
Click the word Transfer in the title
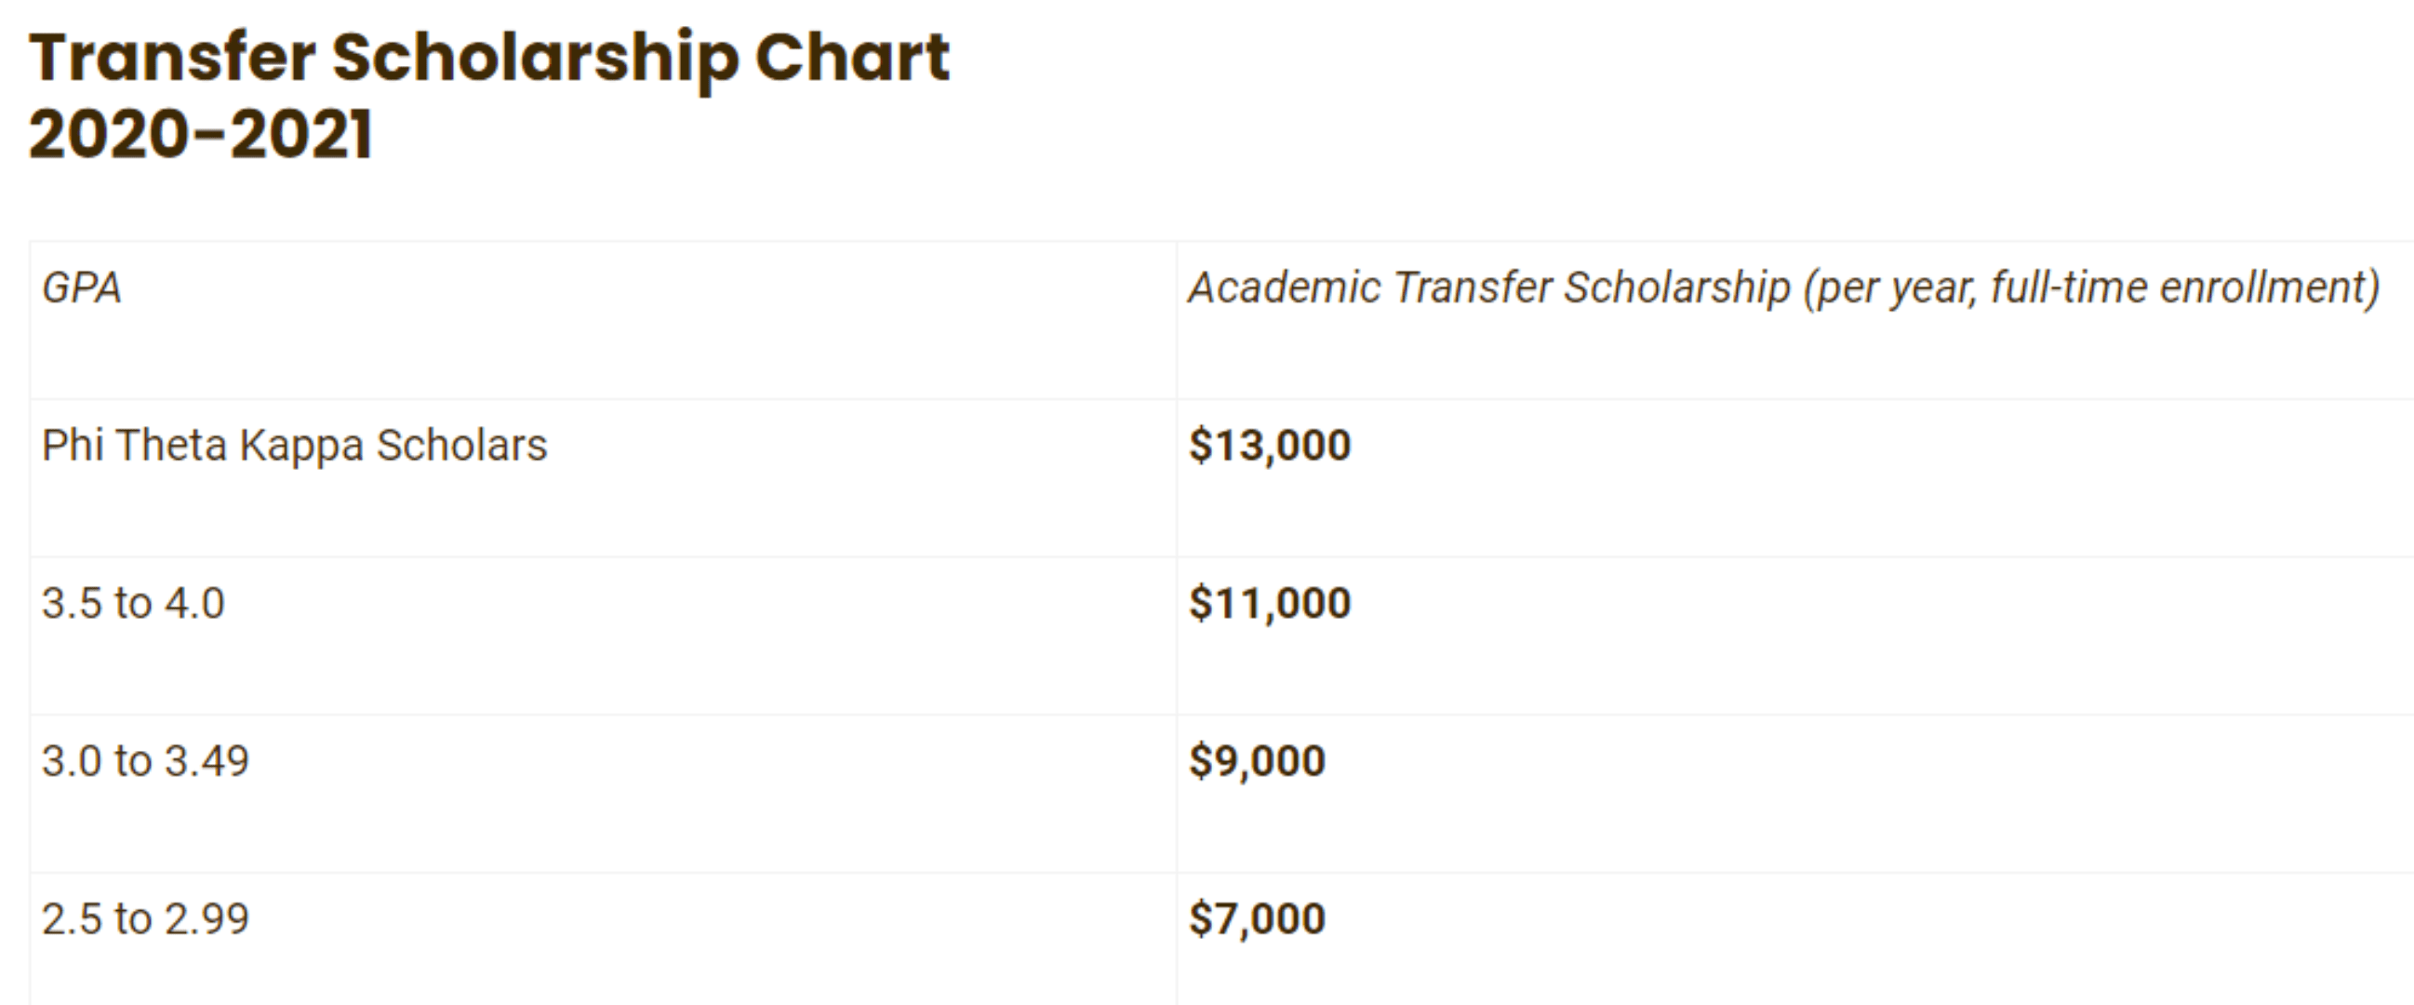[x=172, y=58]
